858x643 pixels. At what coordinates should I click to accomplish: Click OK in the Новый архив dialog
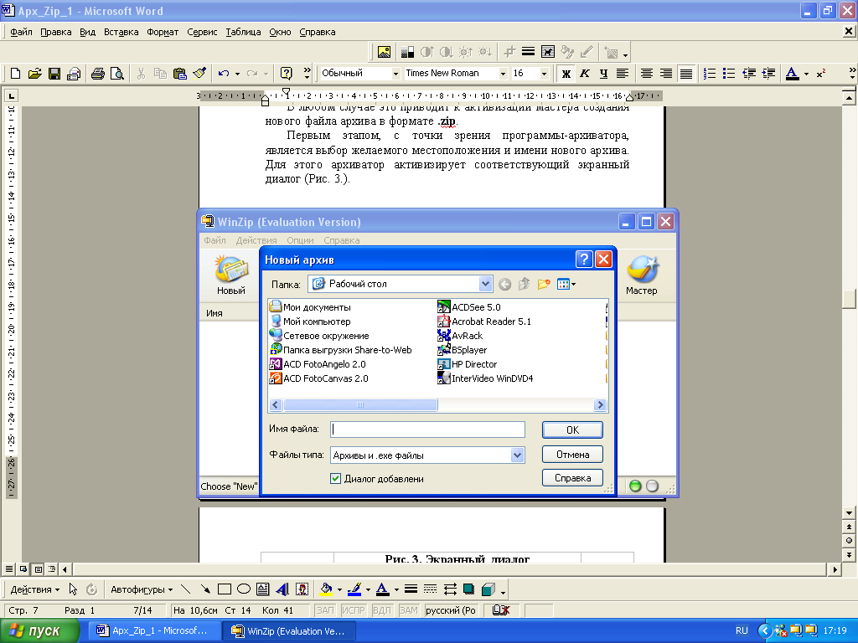pos(572,430)
